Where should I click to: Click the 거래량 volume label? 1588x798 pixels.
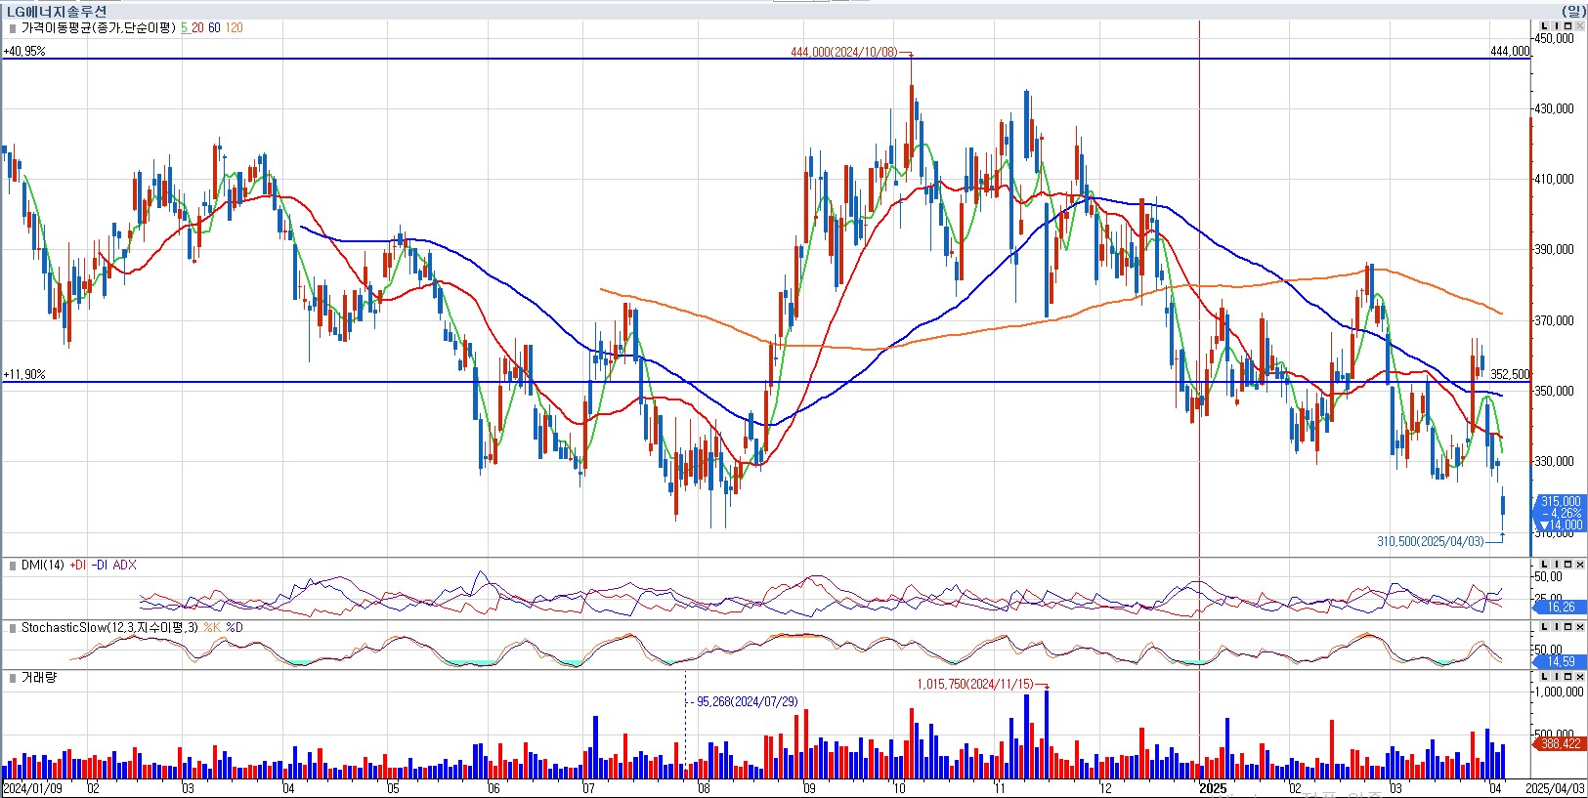[x=39, y=677]
